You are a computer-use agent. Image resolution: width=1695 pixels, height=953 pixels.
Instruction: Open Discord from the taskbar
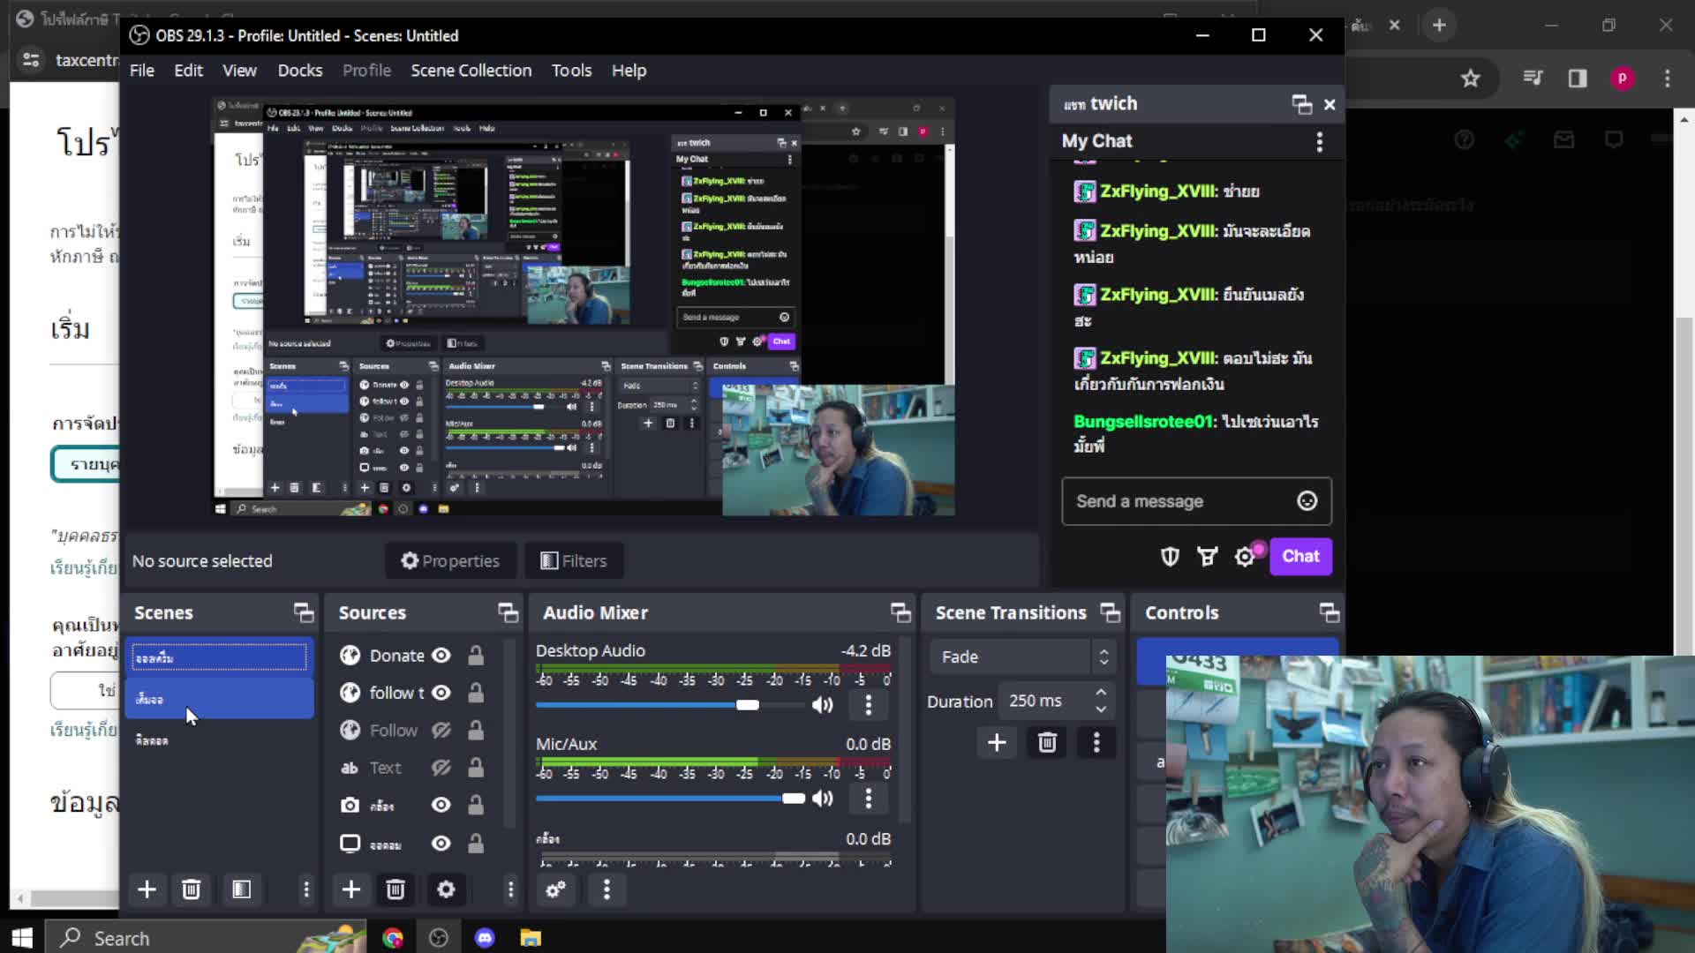click(485, 938)
